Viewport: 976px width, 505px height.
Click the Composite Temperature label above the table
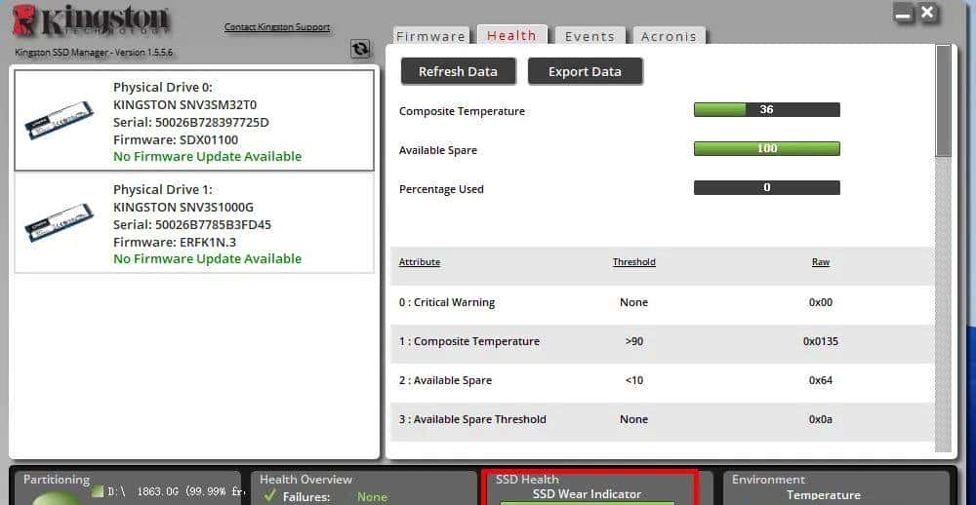point(462,112)
